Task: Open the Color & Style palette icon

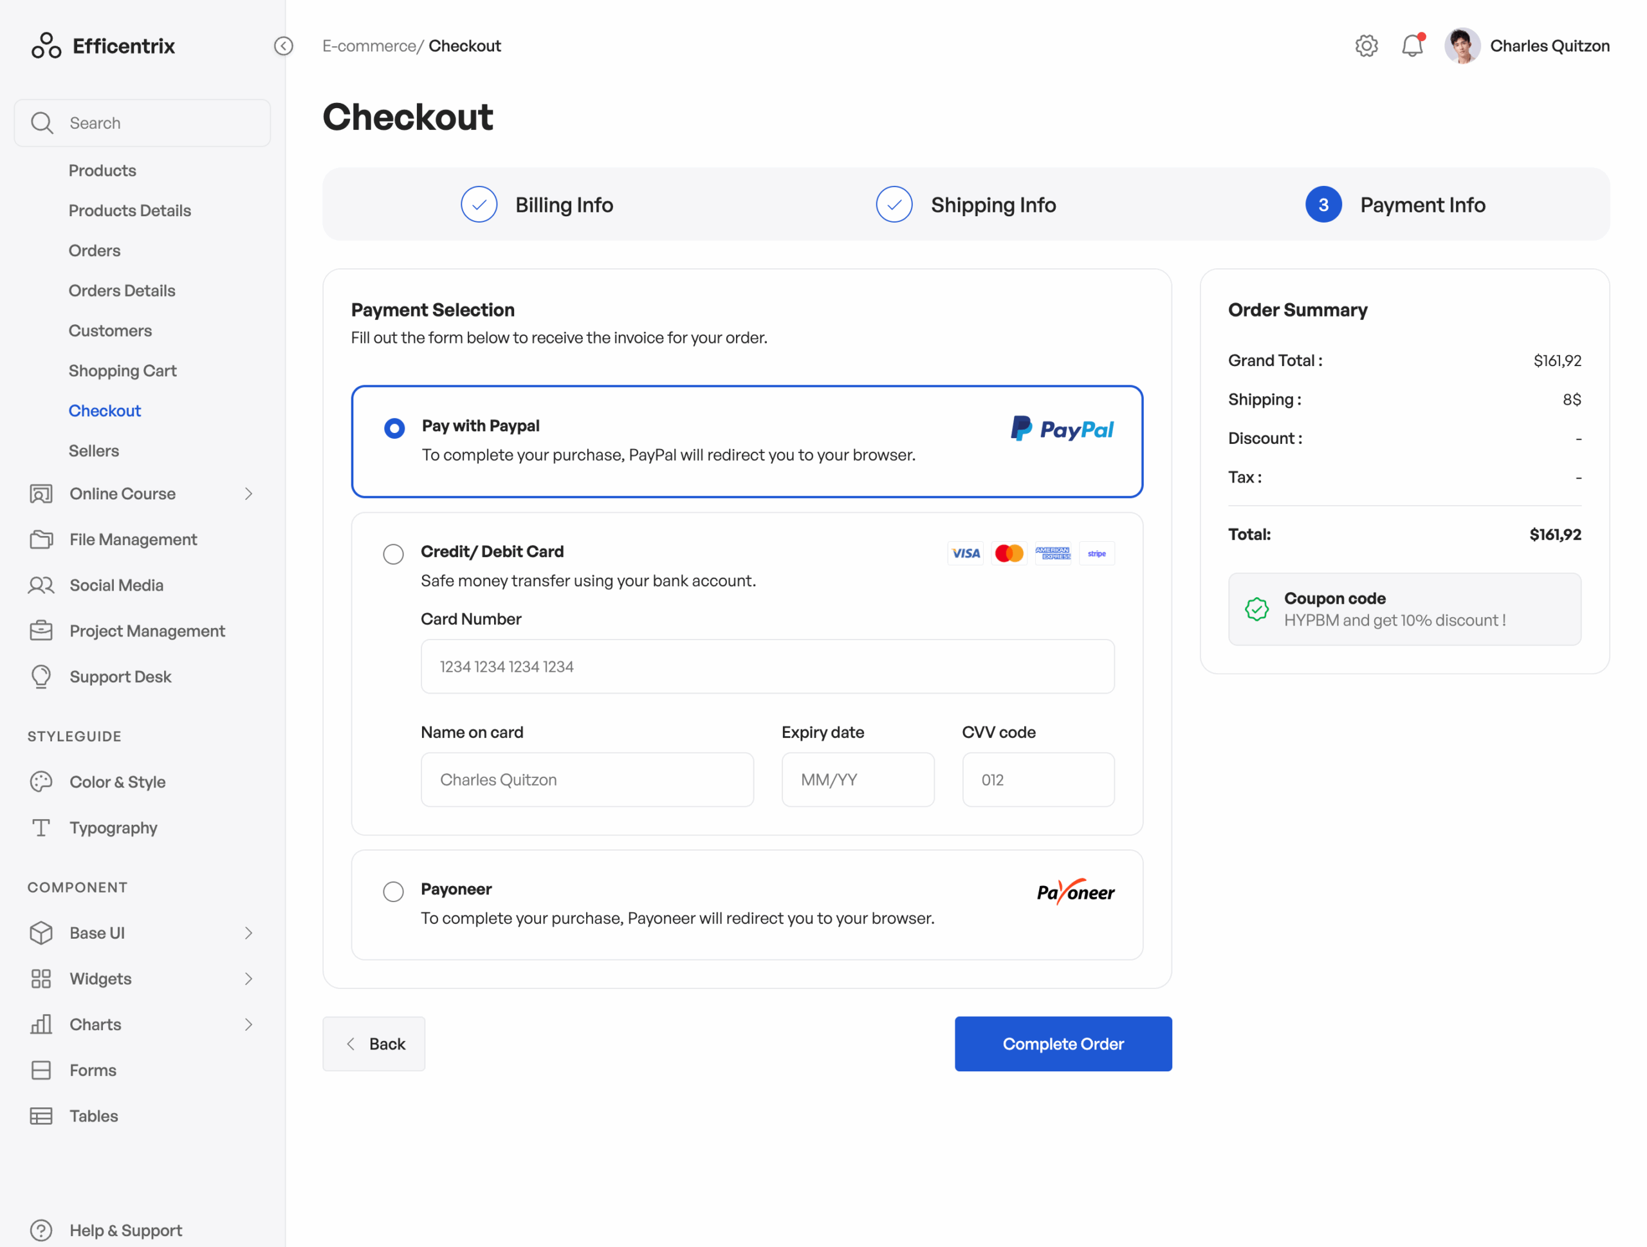Action: (x=41, y=782)
